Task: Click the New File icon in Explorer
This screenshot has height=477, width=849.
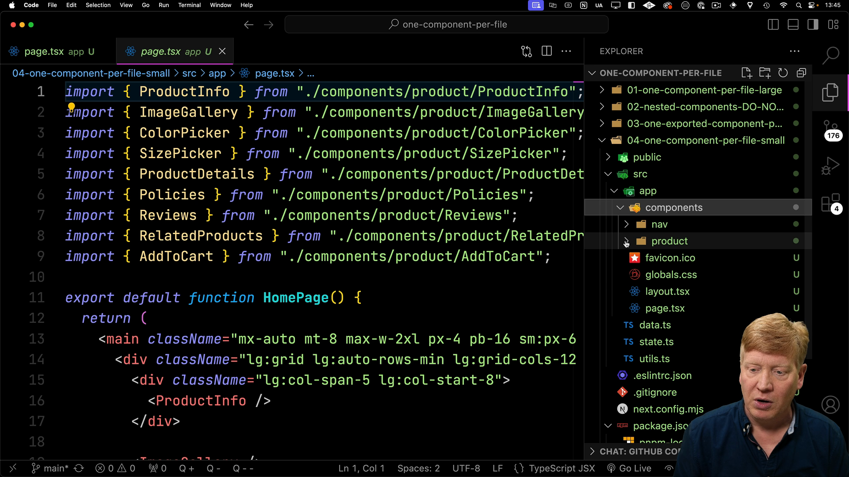Action: (746, 73)
